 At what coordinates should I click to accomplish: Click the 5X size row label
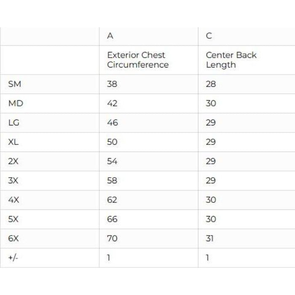coord(13,219)
